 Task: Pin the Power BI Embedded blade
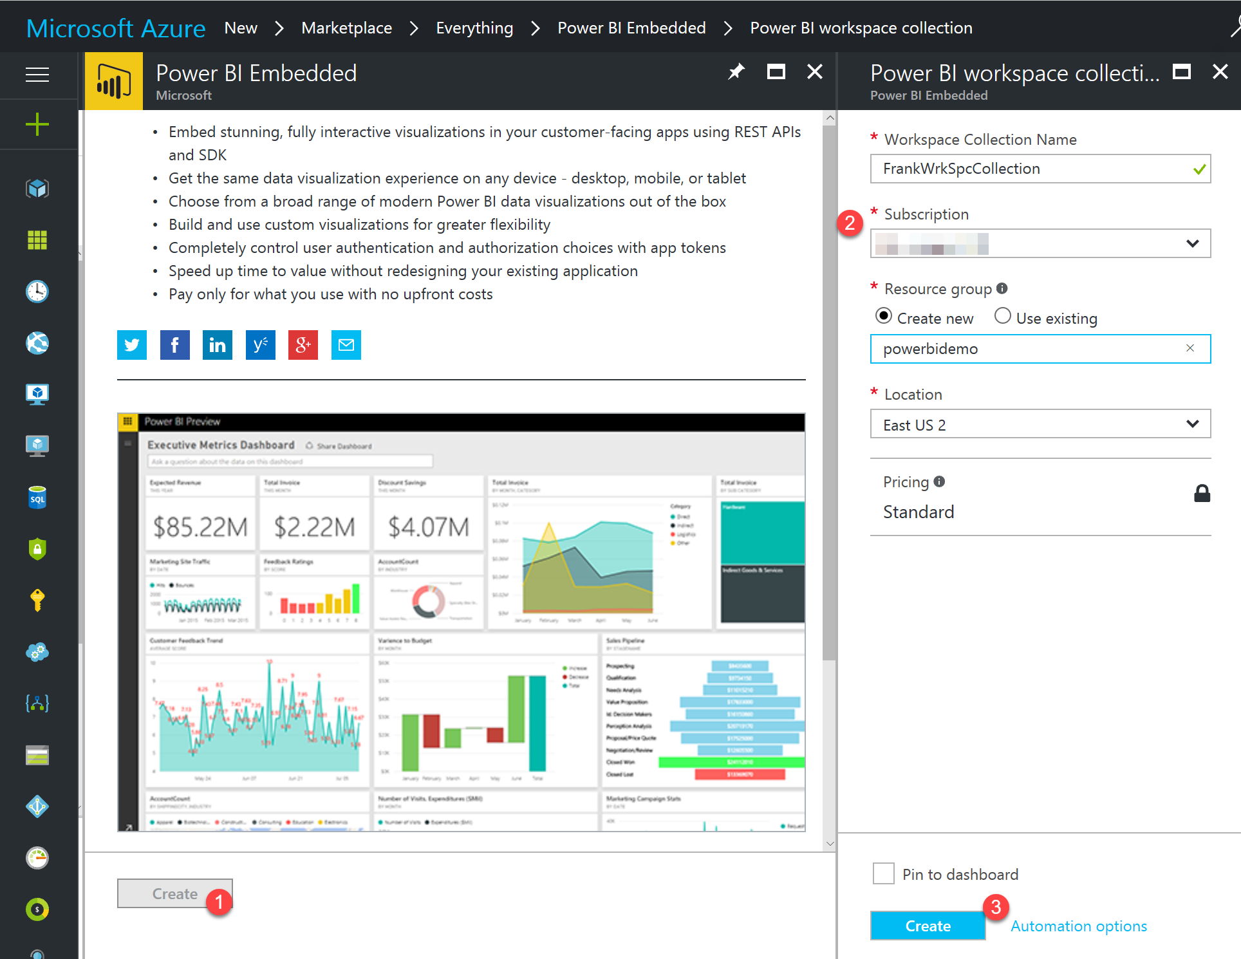(736, 71)
